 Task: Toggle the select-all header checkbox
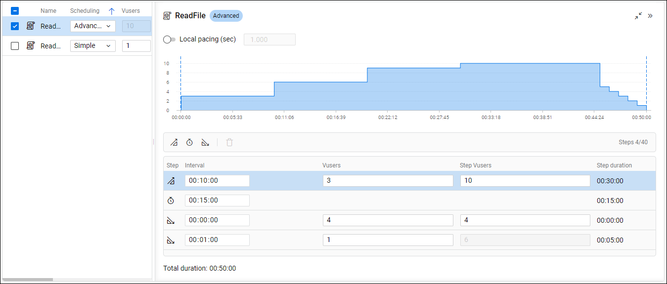15,10
